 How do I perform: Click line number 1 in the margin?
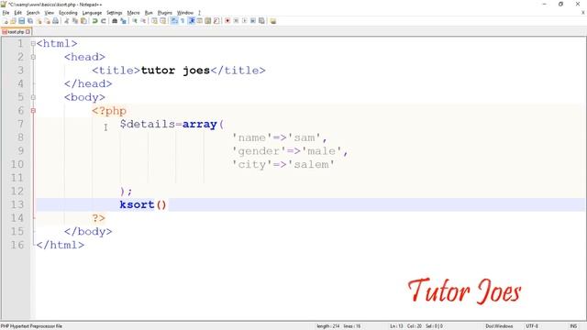(x=20, y=44)
